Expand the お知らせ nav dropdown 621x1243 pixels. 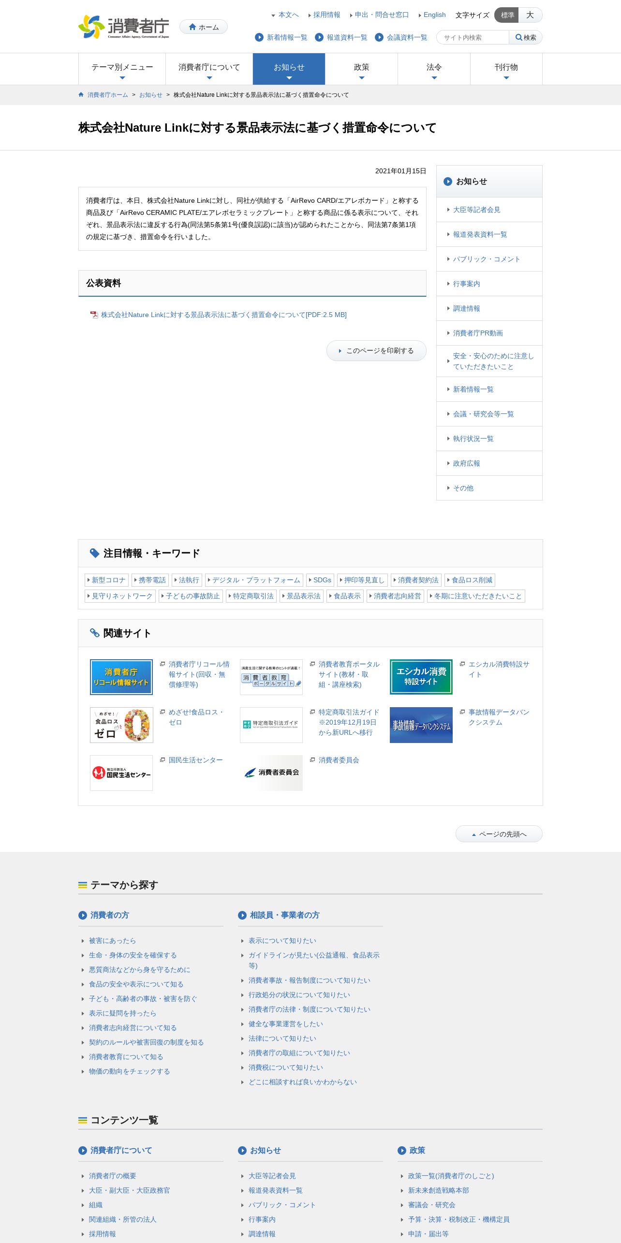pos(289,69)
